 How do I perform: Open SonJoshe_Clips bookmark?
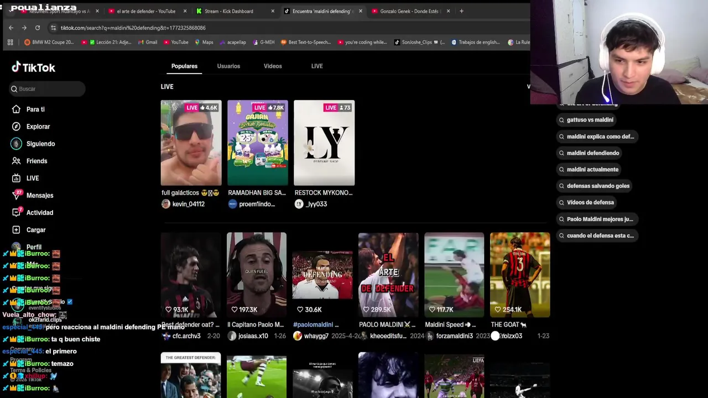(419, 42)
